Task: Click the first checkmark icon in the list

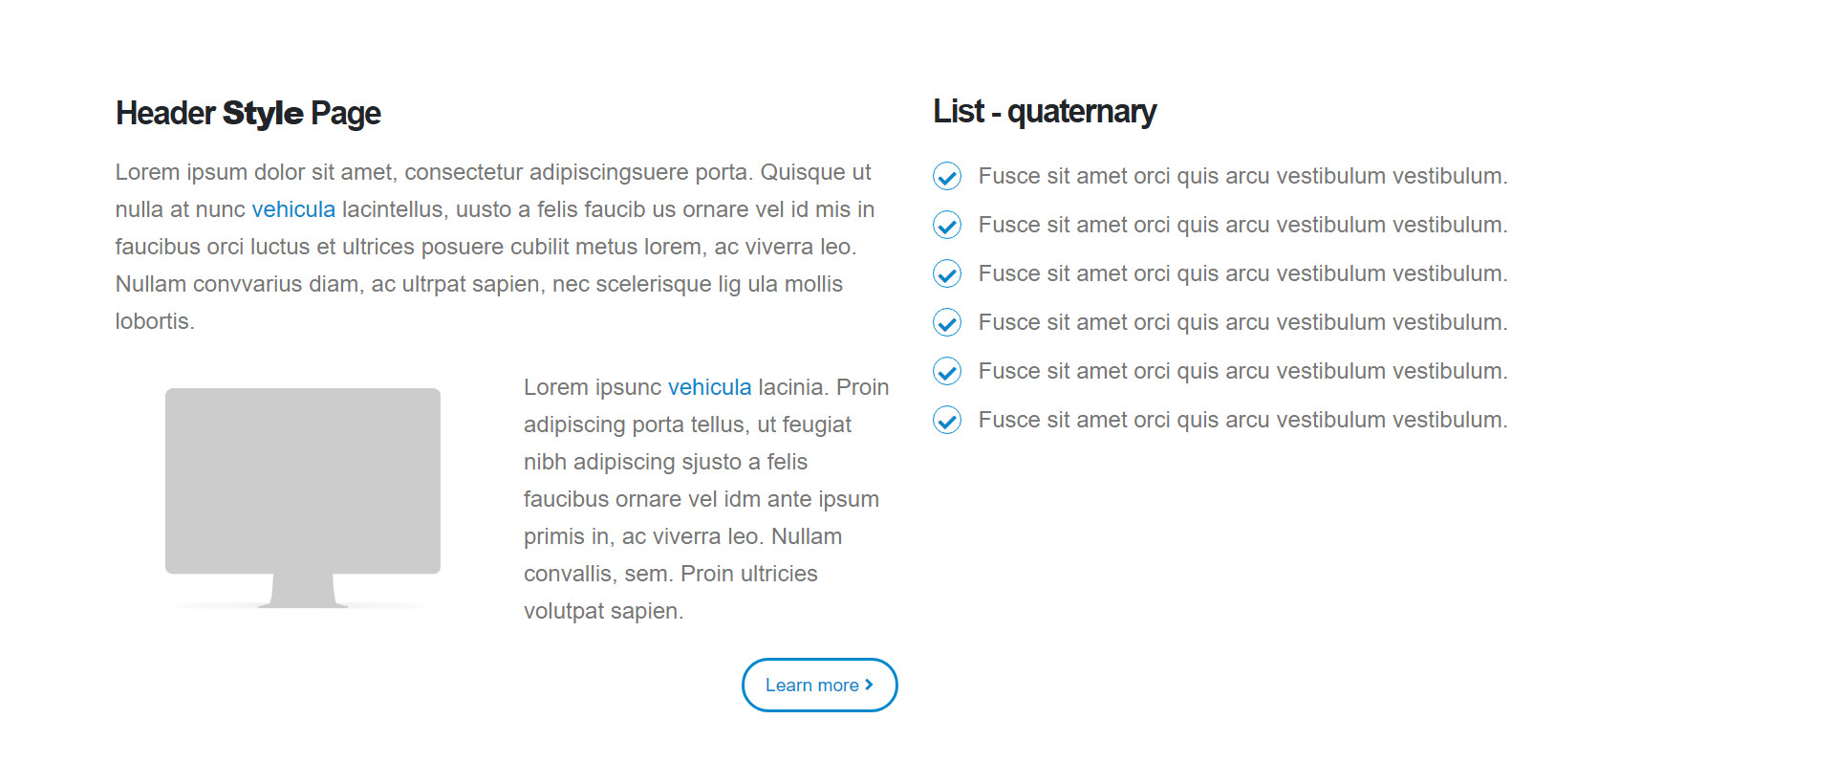Action: click(946, 176)
